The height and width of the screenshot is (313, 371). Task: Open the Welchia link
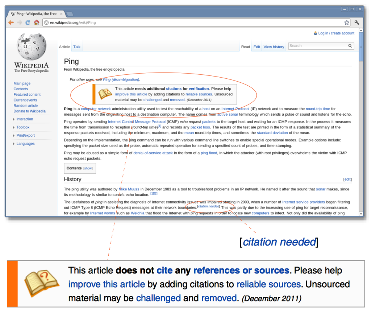pos(137,213)
